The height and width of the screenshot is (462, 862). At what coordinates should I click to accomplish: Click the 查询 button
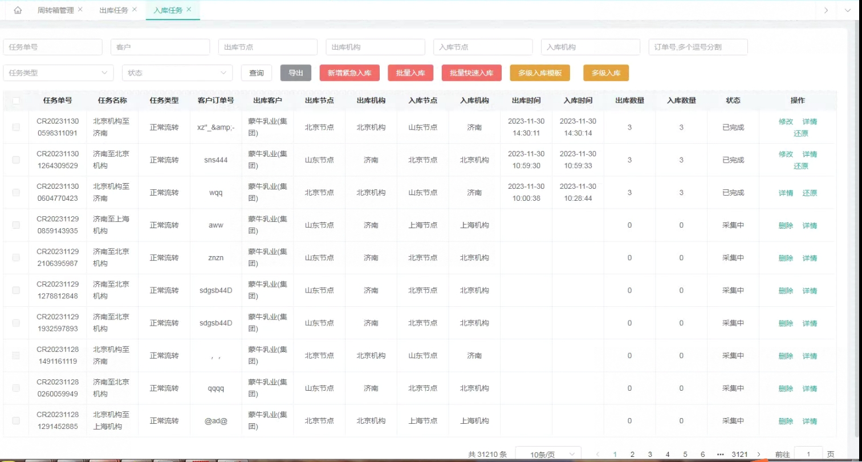point(257,73)
